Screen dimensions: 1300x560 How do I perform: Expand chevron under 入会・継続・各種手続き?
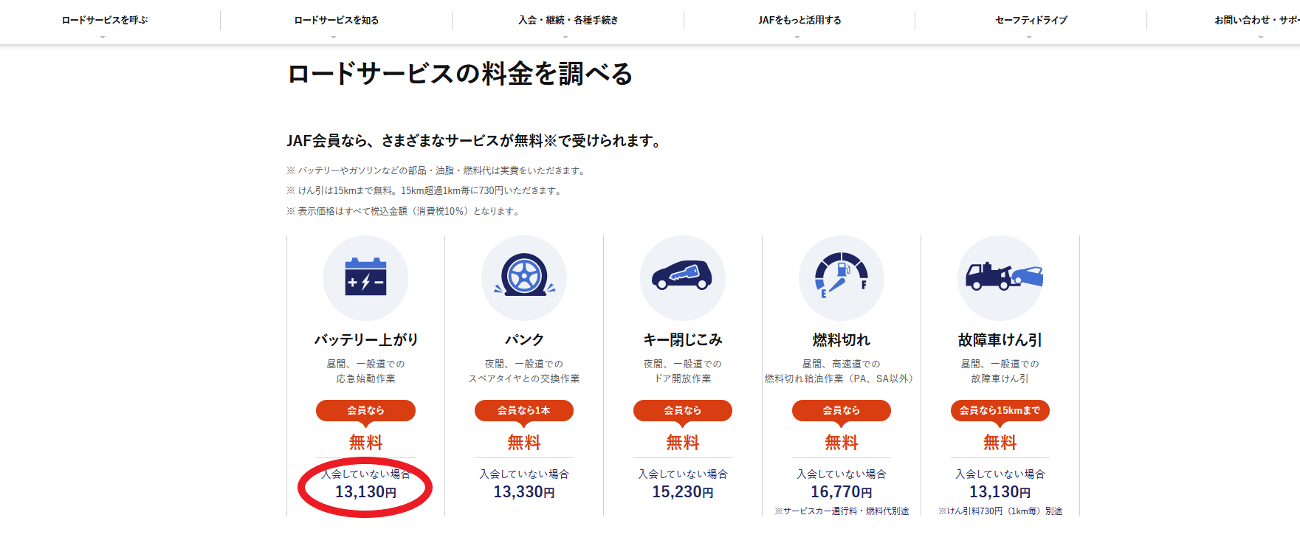click(x=565, y=37)
